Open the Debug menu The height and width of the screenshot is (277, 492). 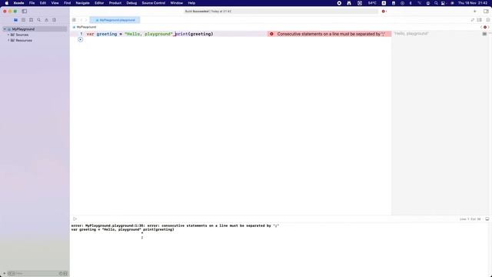pyautogui.click(x=131, y=3)
